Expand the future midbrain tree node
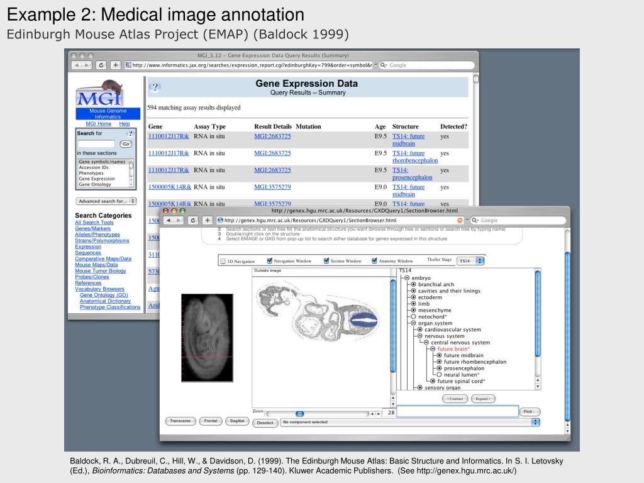The height and width of the screenshot is (483, 644). point(440,355)
